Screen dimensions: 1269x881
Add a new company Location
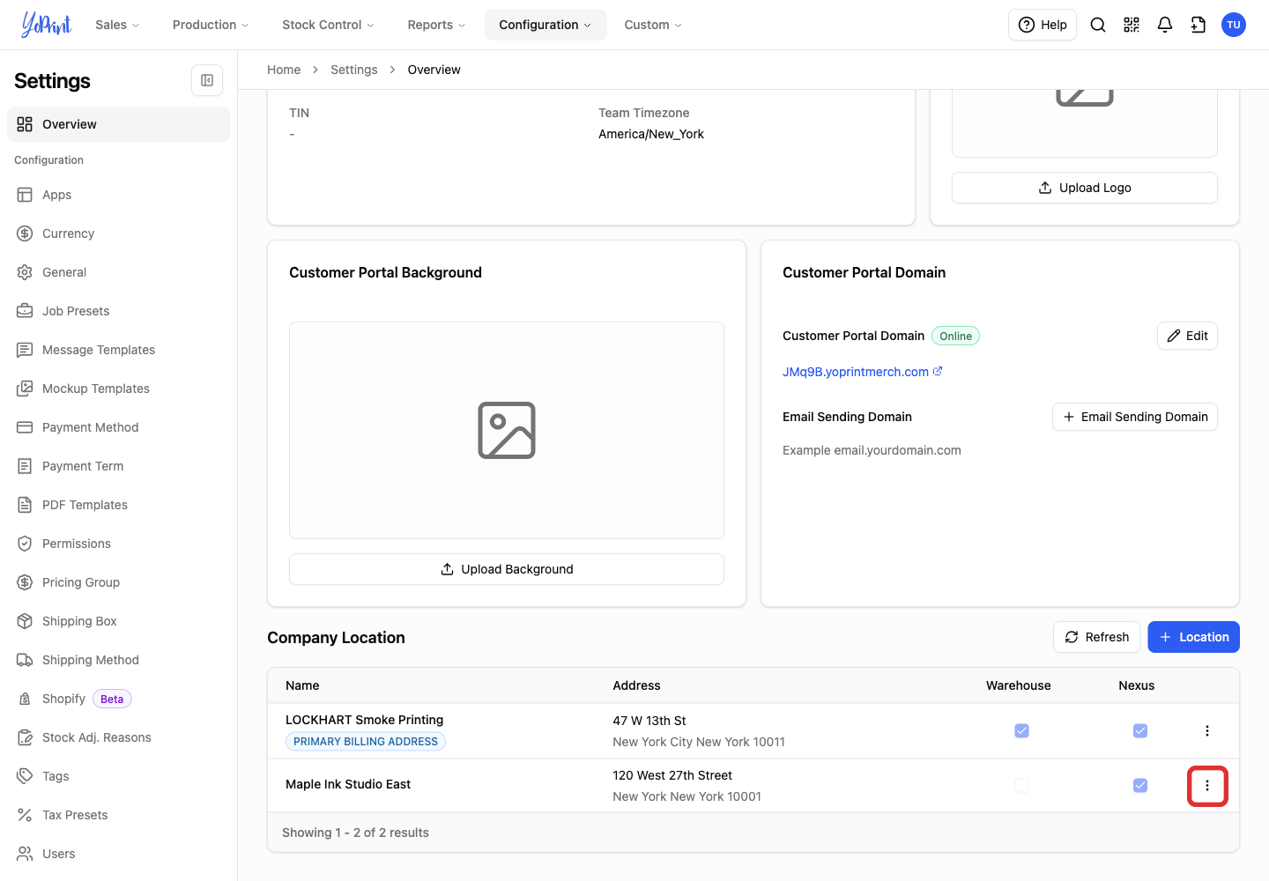click(1194, 637)
